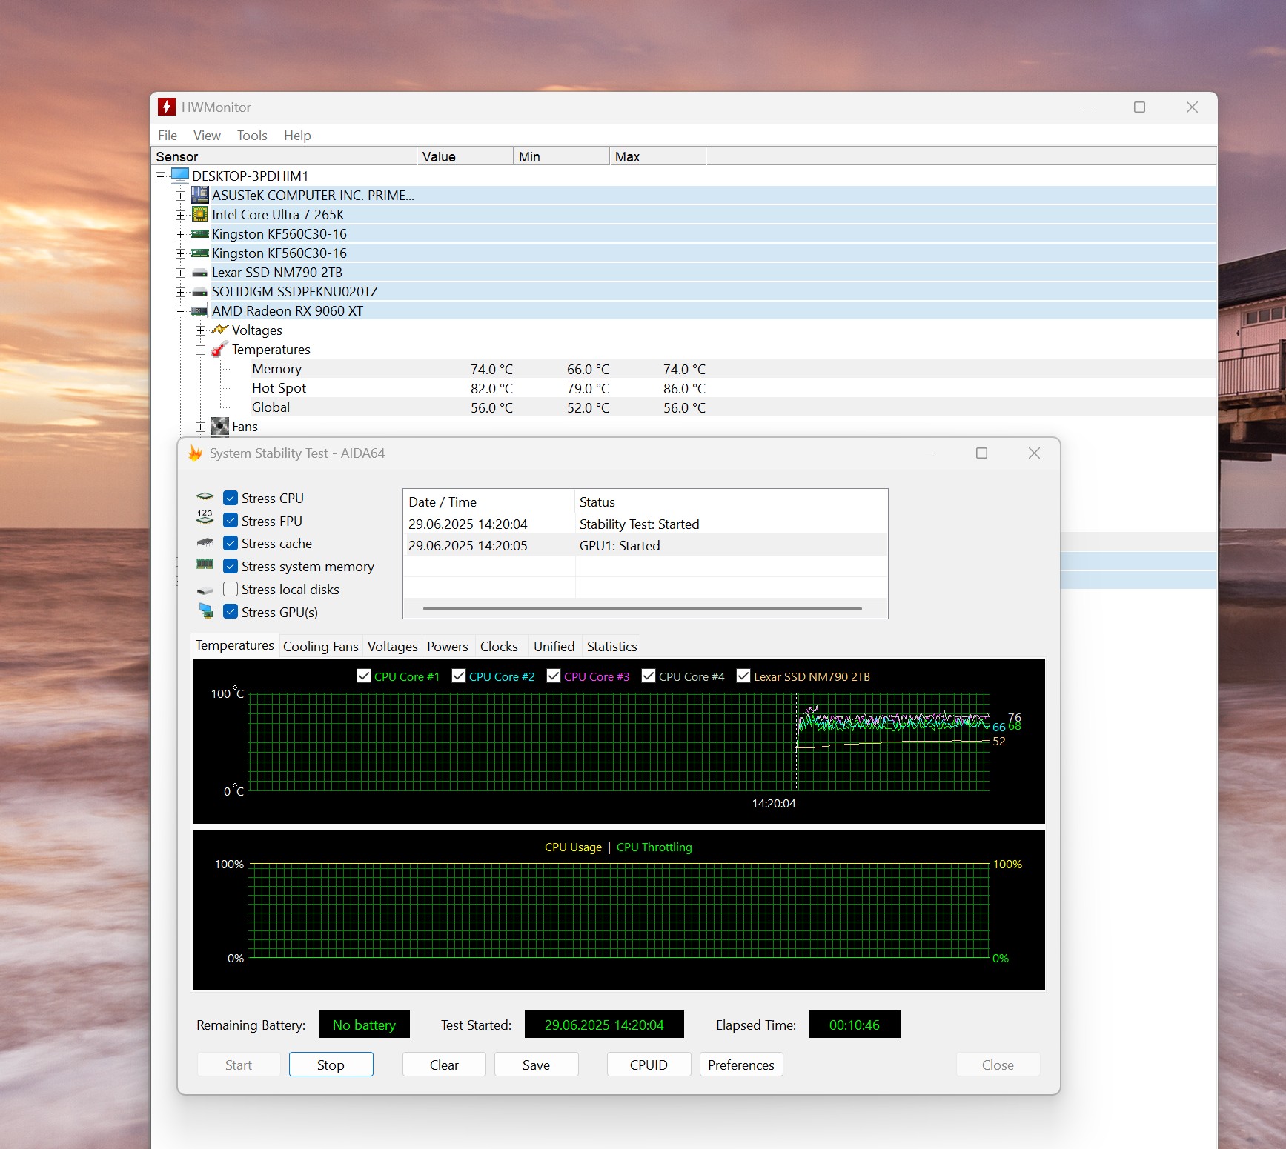Click the Save button
The image size is (1286, 1149).
(536, 1065)
